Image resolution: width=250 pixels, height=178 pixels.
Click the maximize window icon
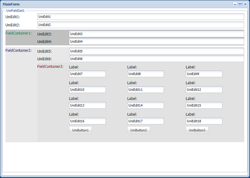240,4
